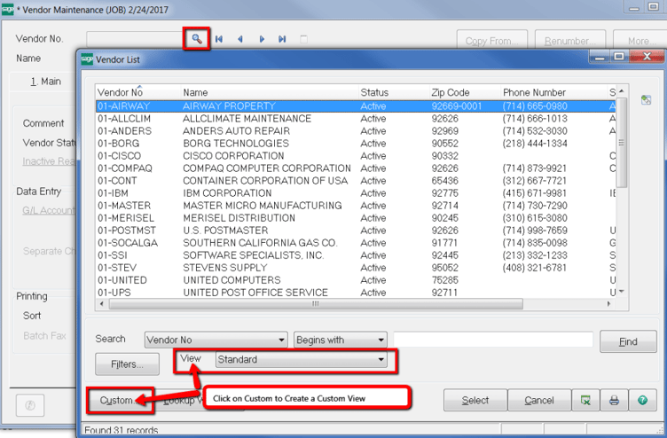Jump to the last vendor record
Image resolution: width=667 pixels, height=438 pixels.
pos(282,39)
